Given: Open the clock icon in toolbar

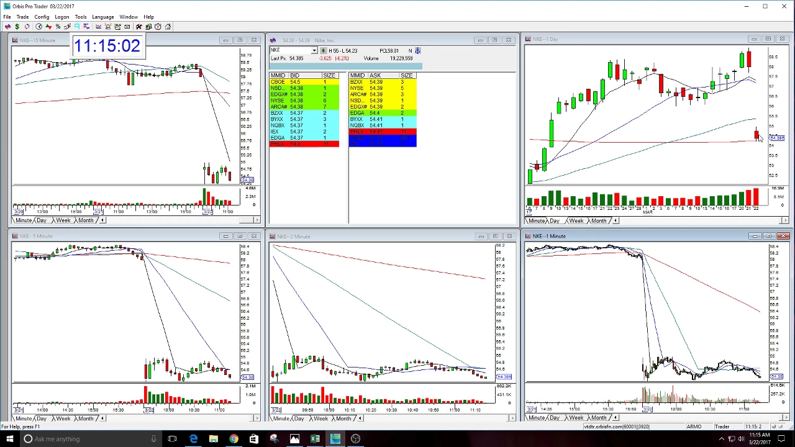Looking at the screenshot, I should (x=39, y=26).
